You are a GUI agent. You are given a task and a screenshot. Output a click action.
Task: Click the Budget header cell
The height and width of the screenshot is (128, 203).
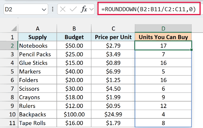(x=74, y=37)
